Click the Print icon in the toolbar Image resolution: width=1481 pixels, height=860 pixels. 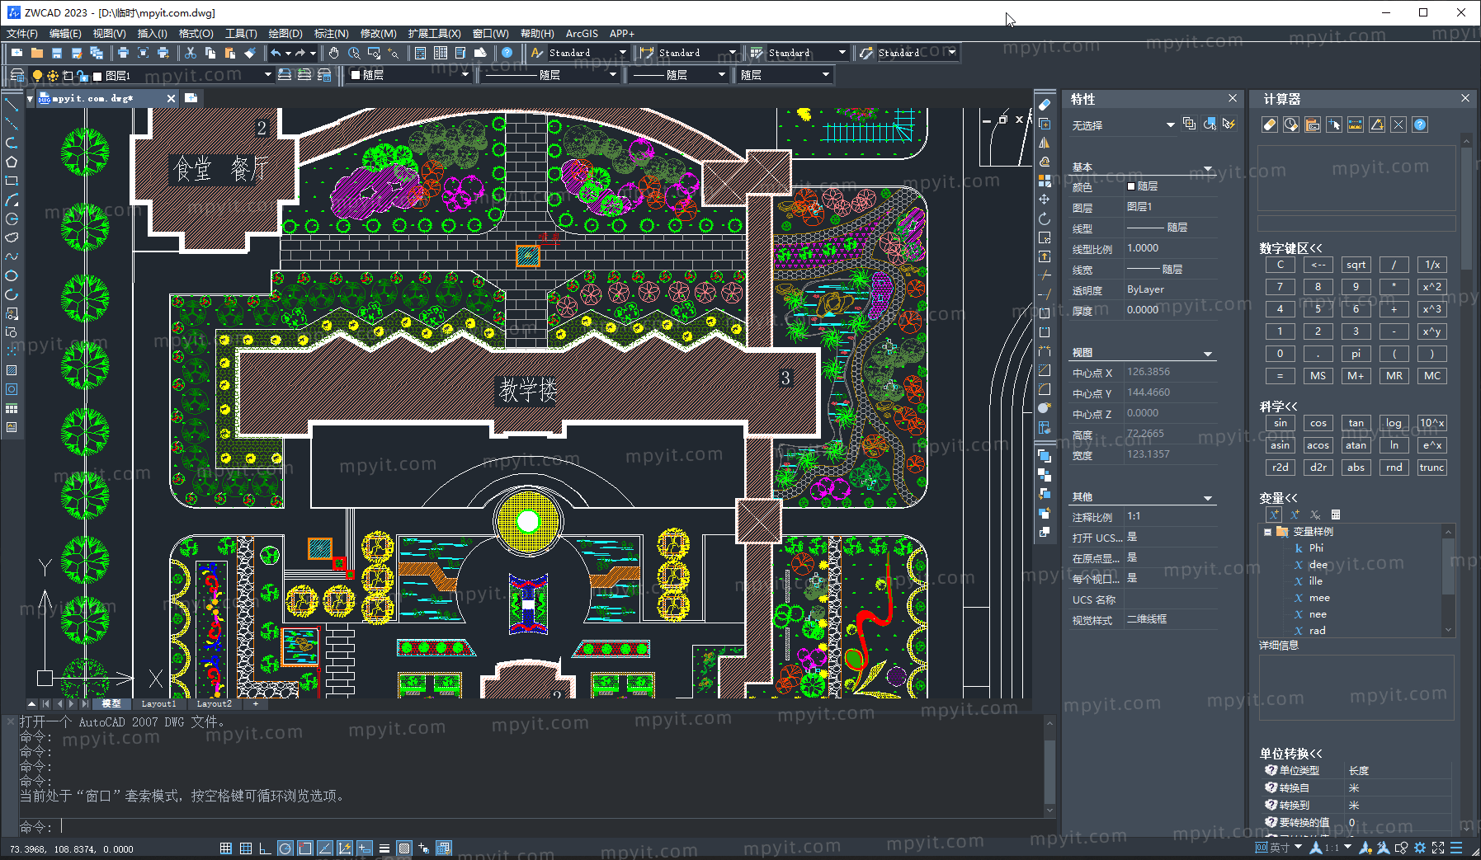coord(123,53)
